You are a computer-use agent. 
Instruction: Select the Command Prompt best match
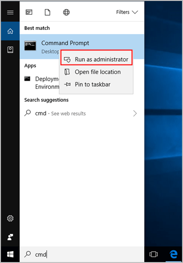pos(82,47)
